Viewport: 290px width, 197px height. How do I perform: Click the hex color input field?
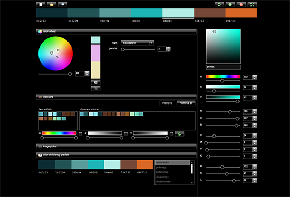(x=223, y=67)
